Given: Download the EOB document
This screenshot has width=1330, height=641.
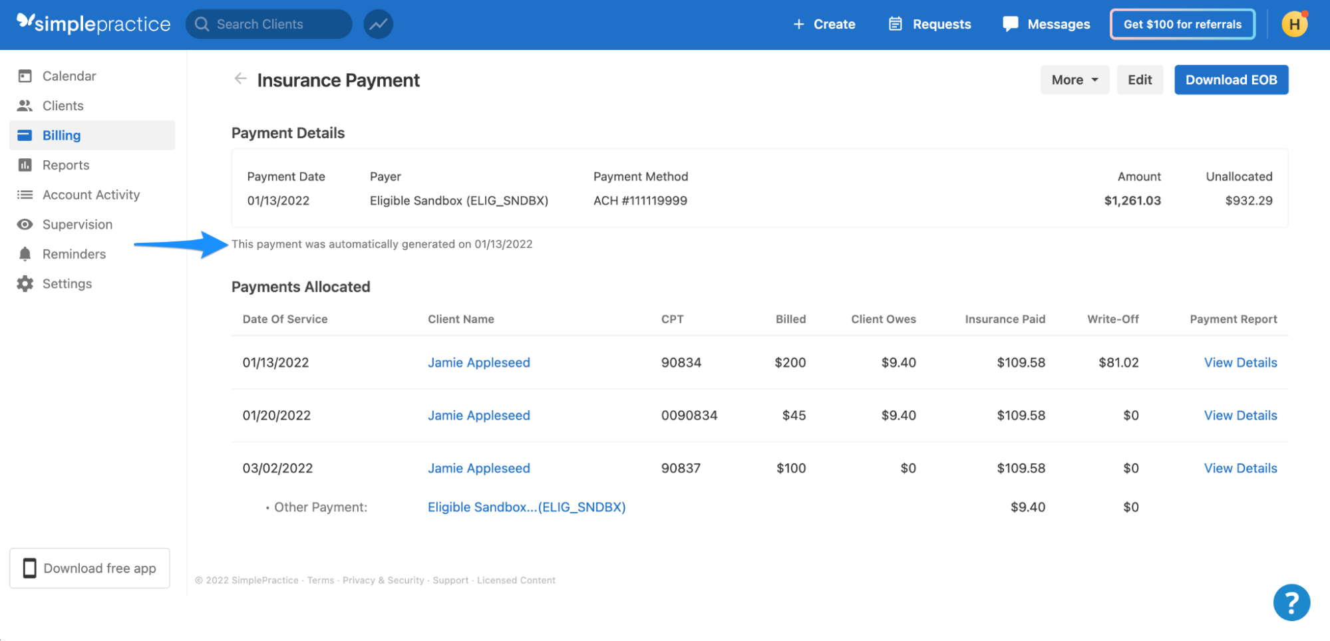Looking at the screenshot, I should pos(1231,79).
